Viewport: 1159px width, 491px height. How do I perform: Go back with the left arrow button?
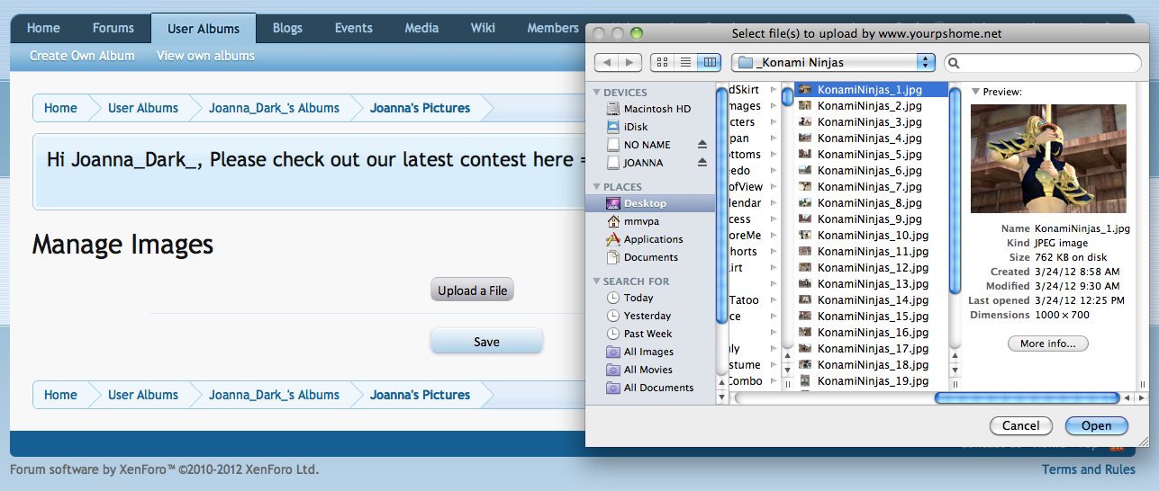[x=606, y=62]
